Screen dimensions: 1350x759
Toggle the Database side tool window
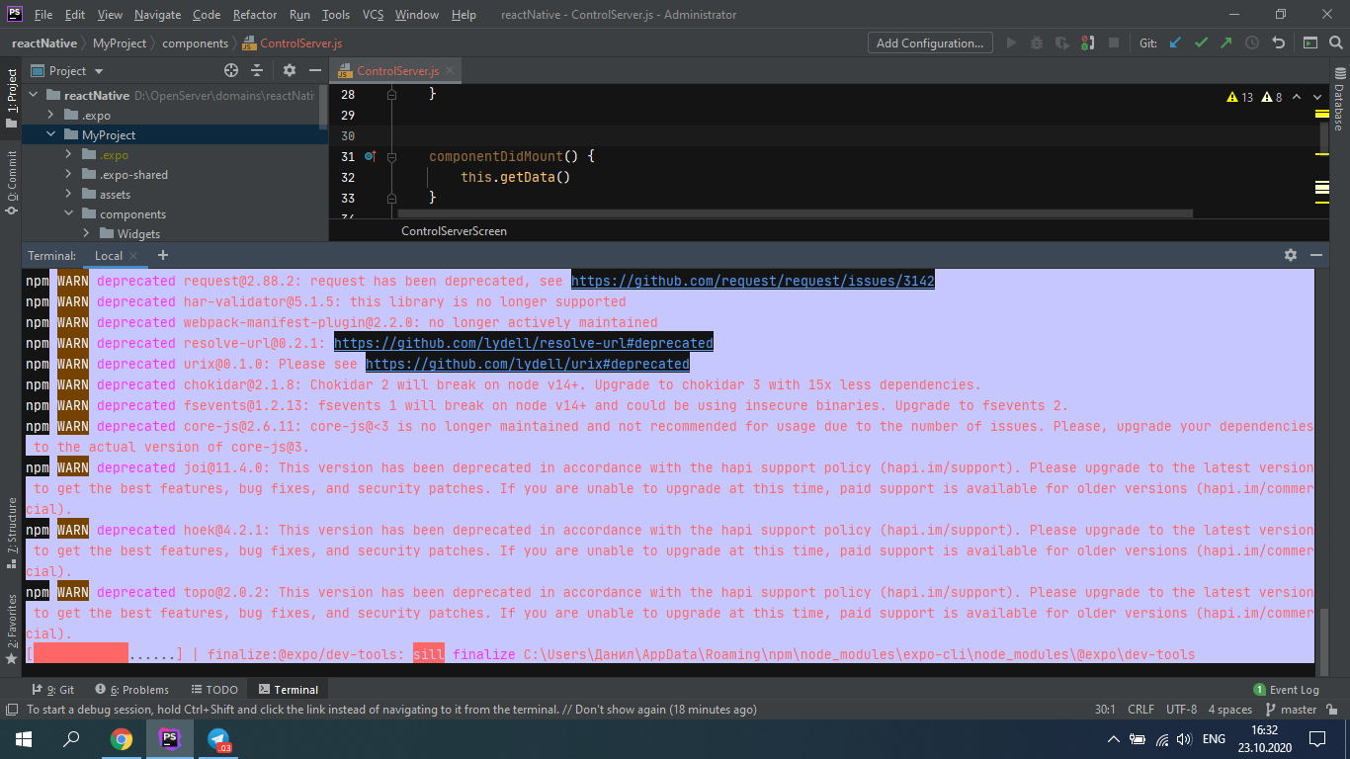1339,99
